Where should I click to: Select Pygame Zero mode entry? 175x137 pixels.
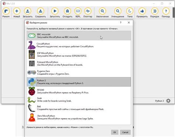pyautogui.click(x=79, y=72)
